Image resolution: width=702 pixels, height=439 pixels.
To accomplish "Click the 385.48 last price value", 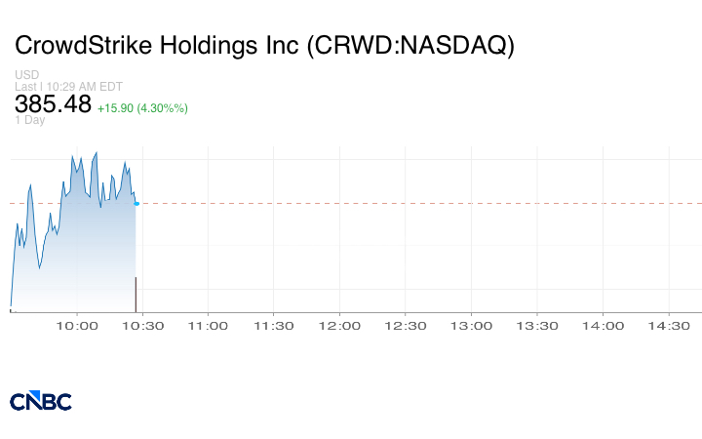I will pyautogui.click(x=53, y=103).
